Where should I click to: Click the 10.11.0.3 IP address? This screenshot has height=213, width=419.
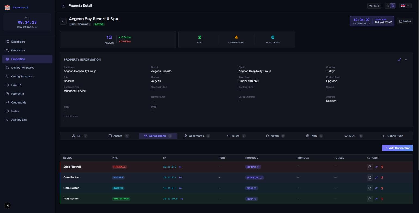170,188
